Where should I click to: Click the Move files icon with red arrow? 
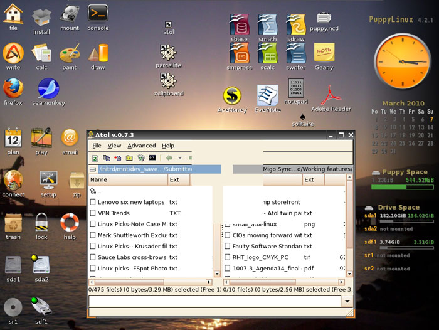[x=118, y=158]
